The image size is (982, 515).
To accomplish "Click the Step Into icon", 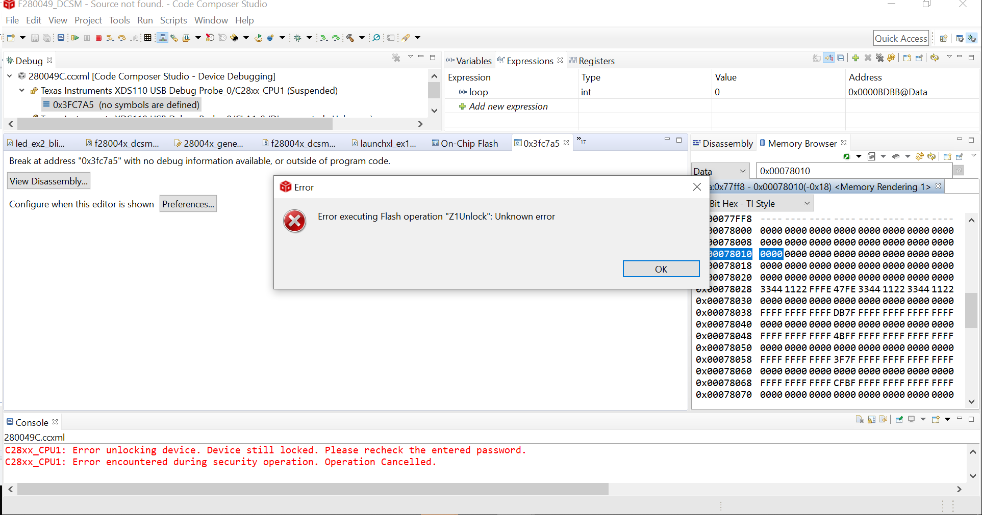I will (110, 38).
